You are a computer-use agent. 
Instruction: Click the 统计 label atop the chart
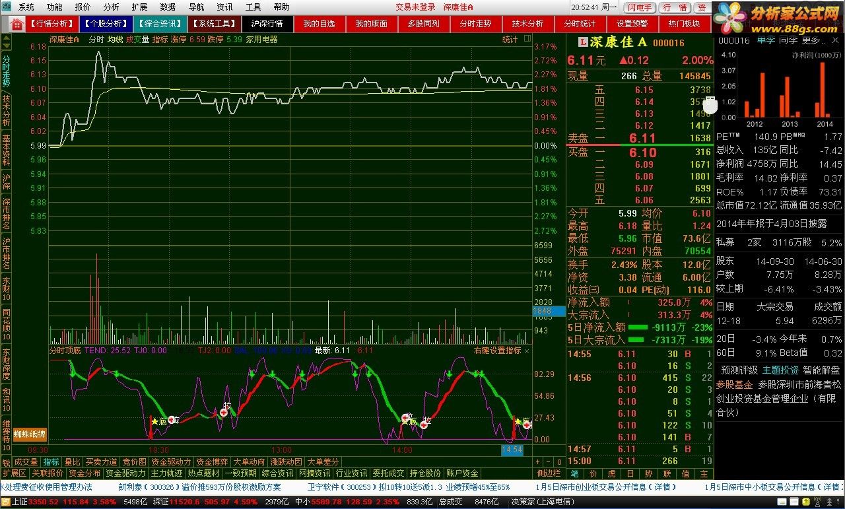(x=510, y=40)
